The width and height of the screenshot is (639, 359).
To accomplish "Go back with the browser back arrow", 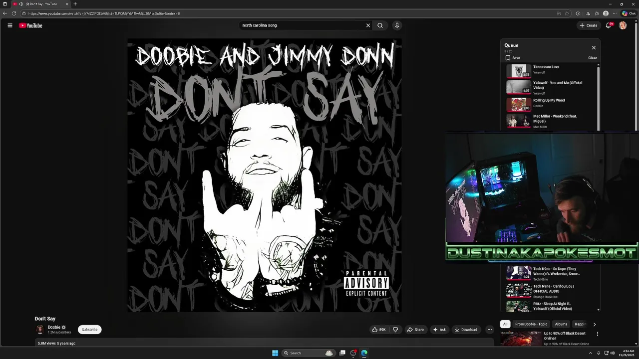I will (5, 13).
